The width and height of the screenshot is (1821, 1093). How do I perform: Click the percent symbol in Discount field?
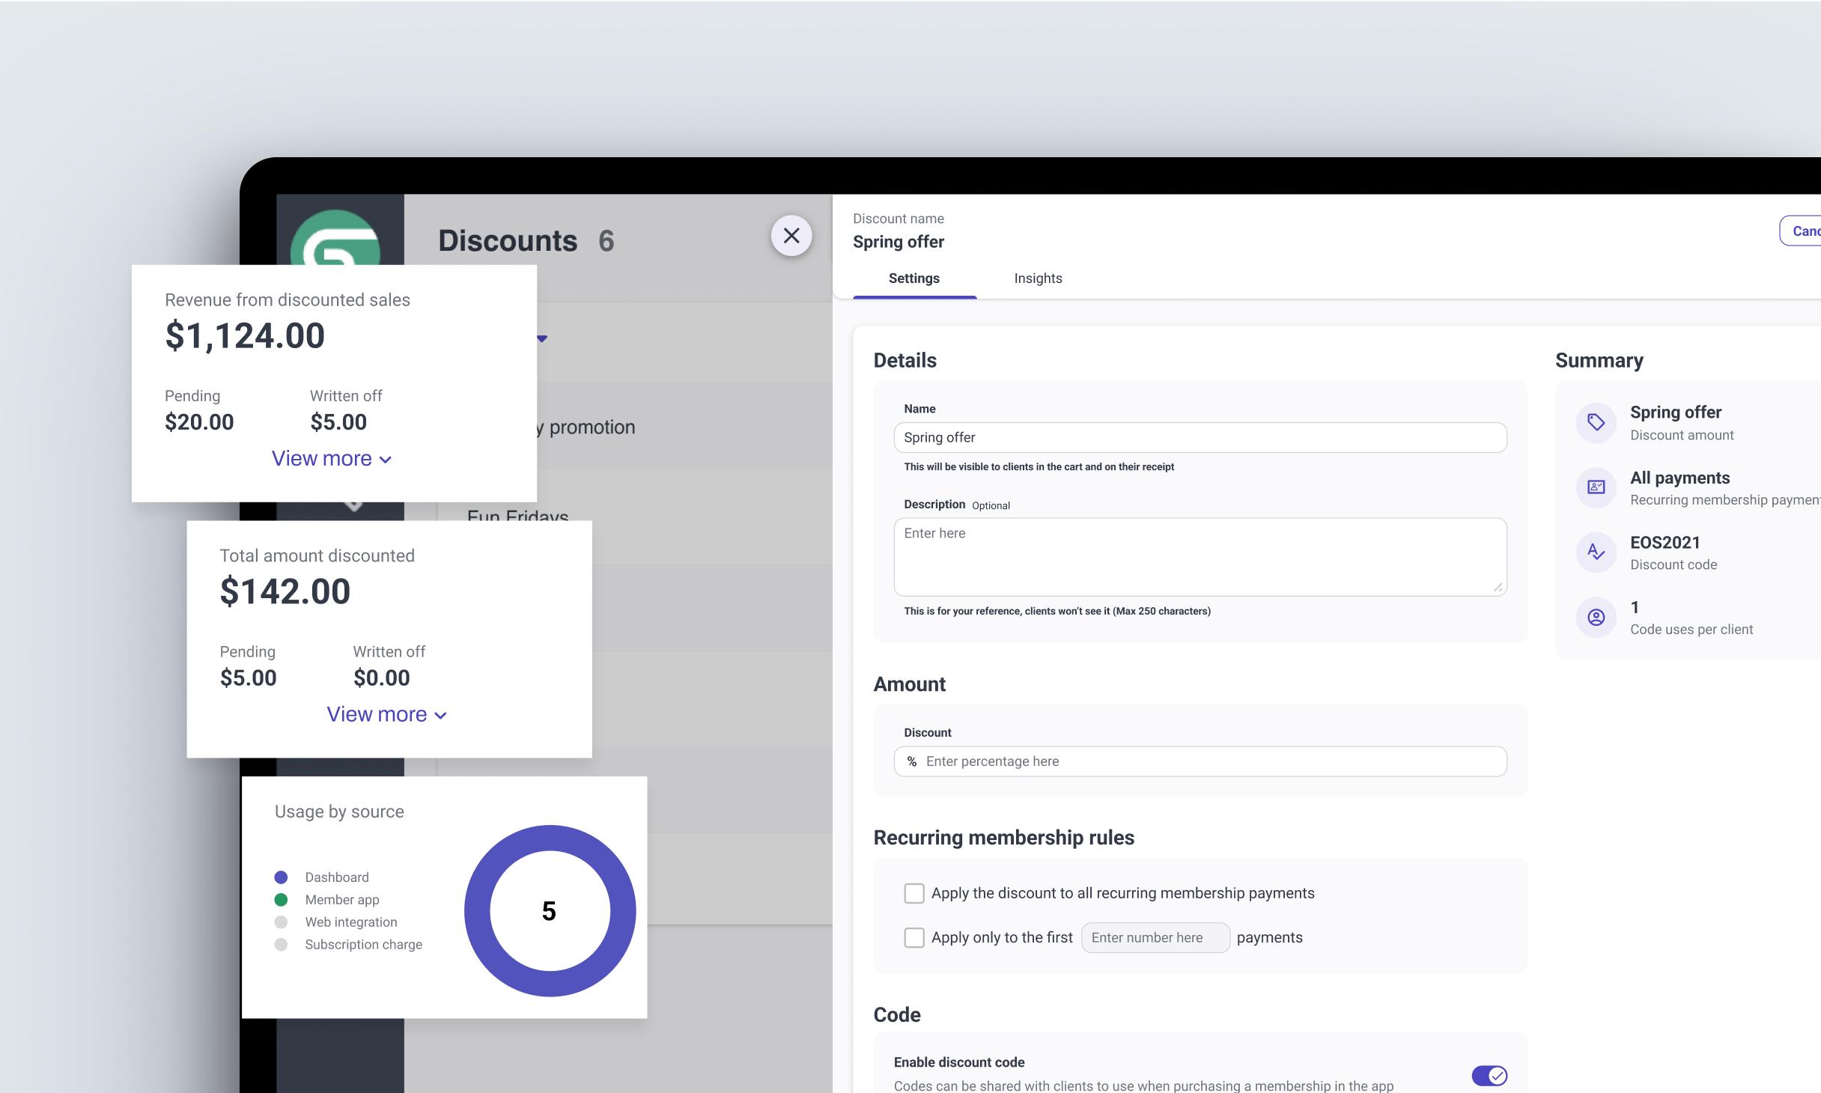(x=911, y=761)
